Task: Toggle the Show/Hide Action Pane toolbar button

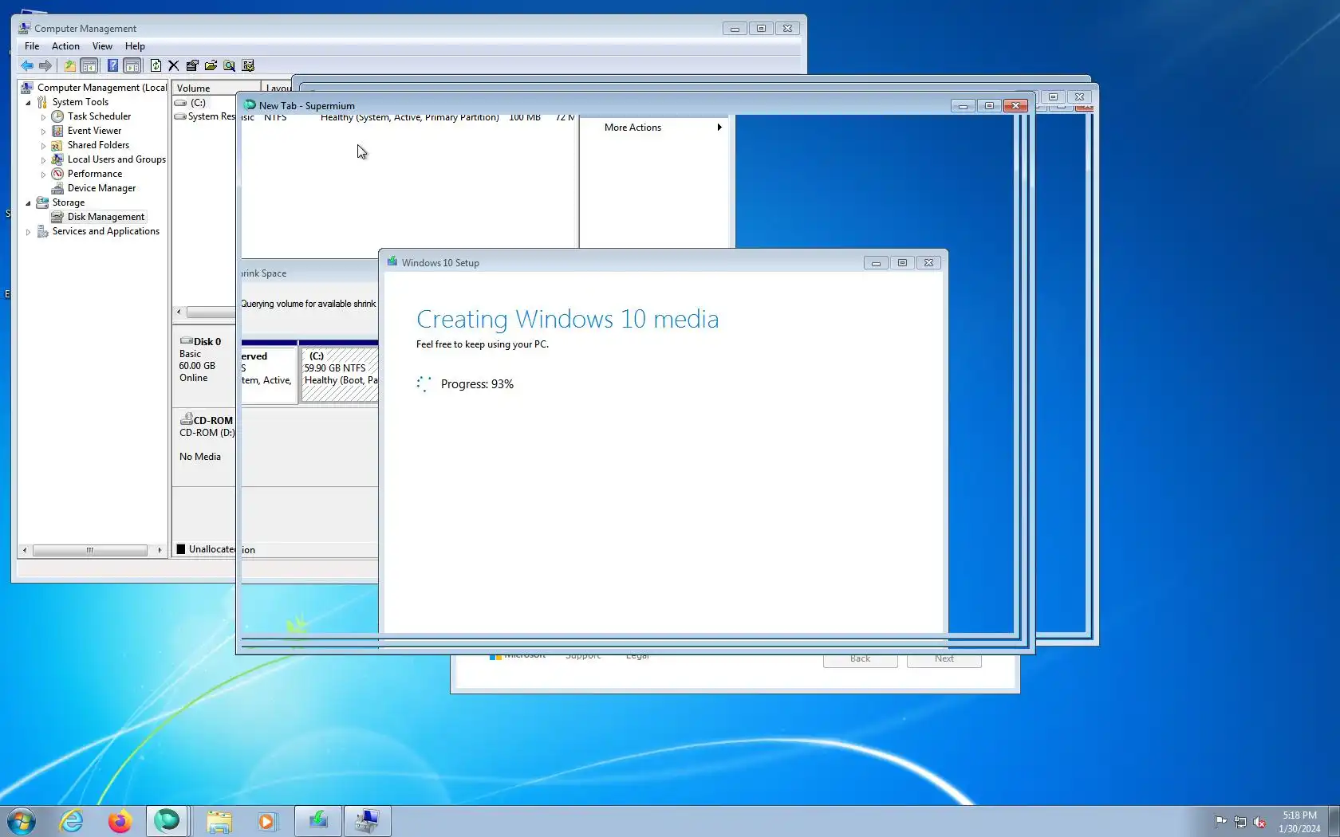Action: coord(132,65)
